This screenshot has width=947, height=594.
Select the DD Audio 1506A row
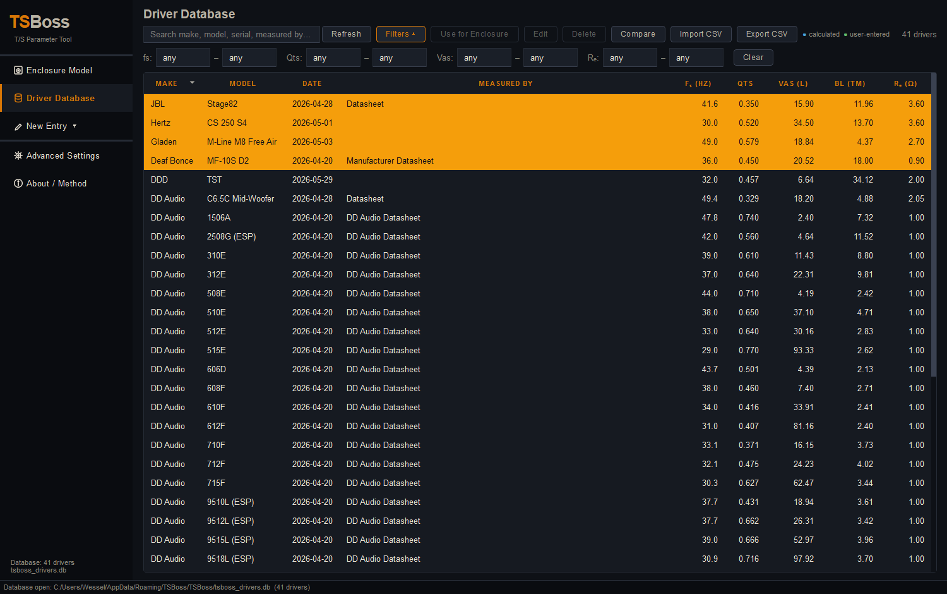click(x=537, y=217)
